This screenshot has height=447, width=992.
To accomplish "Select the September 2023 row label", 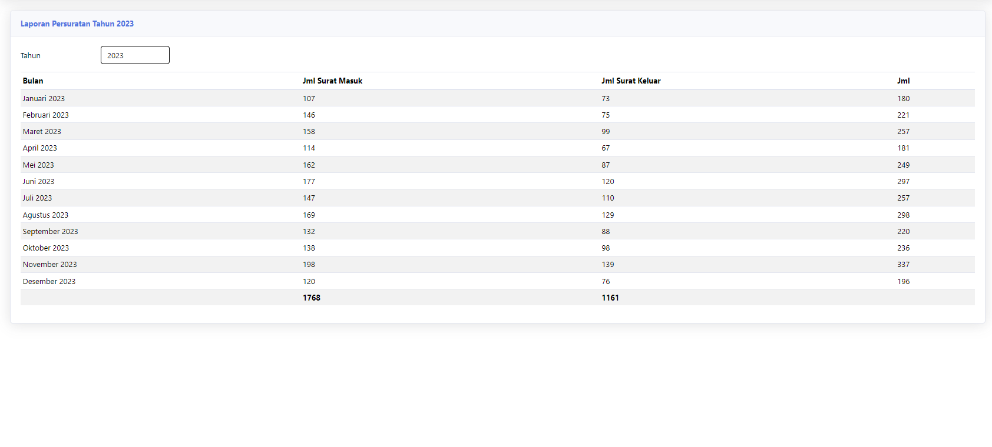I will pos(50,232).
